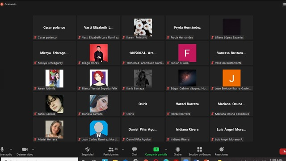Viewport: 286px width, 161px height.
Task: Click muted mic icon beside Diego Flores
Action: [x=80, y=63]
